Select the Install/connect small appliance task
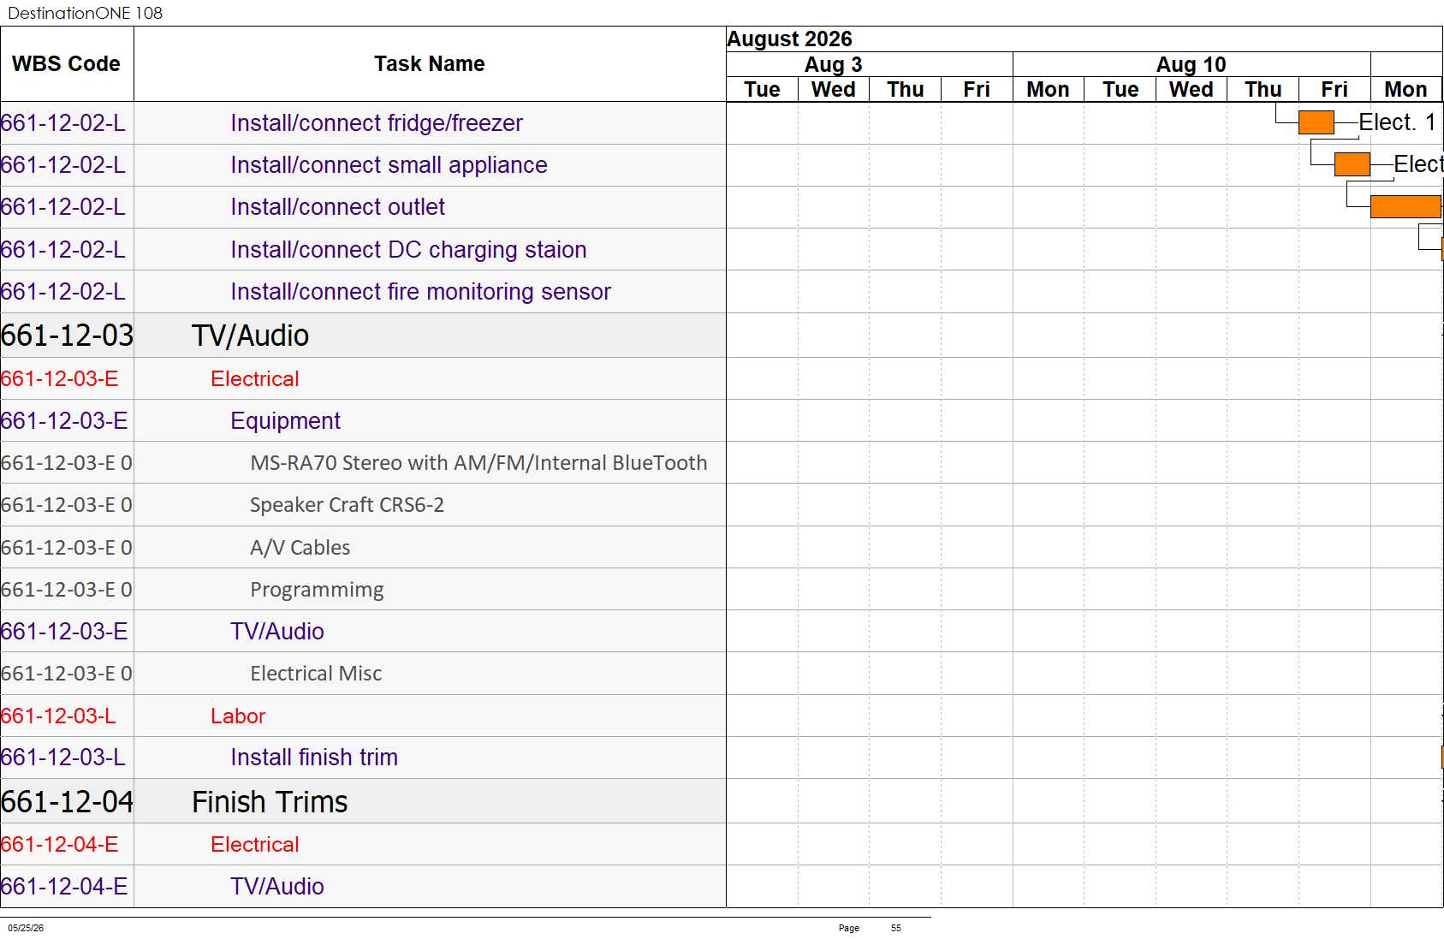 click(x=389, y=165)
